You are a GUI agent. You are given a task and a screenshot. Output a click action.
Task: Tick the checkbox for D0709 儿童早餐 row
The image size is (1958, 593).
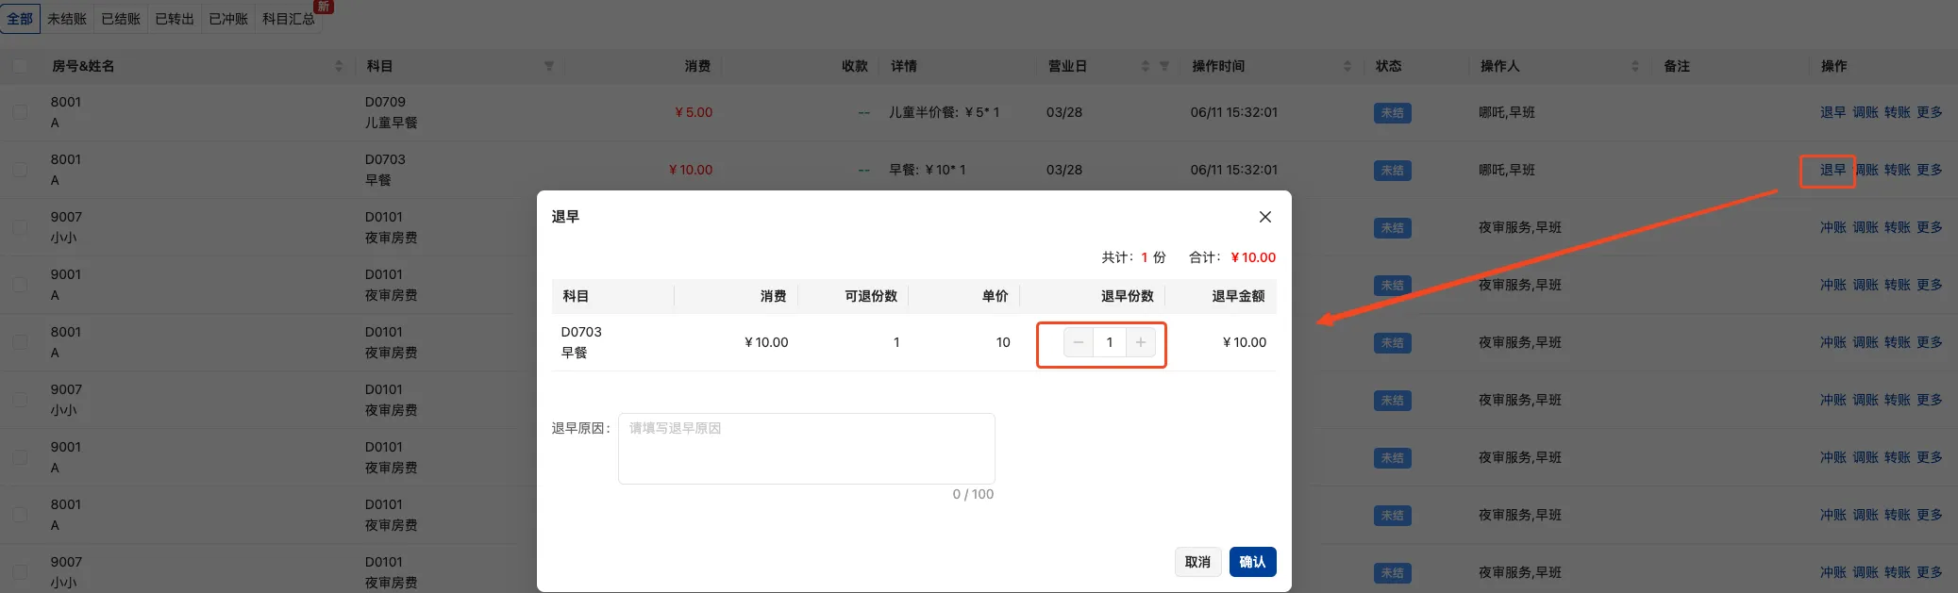click(x=20, y=112)
